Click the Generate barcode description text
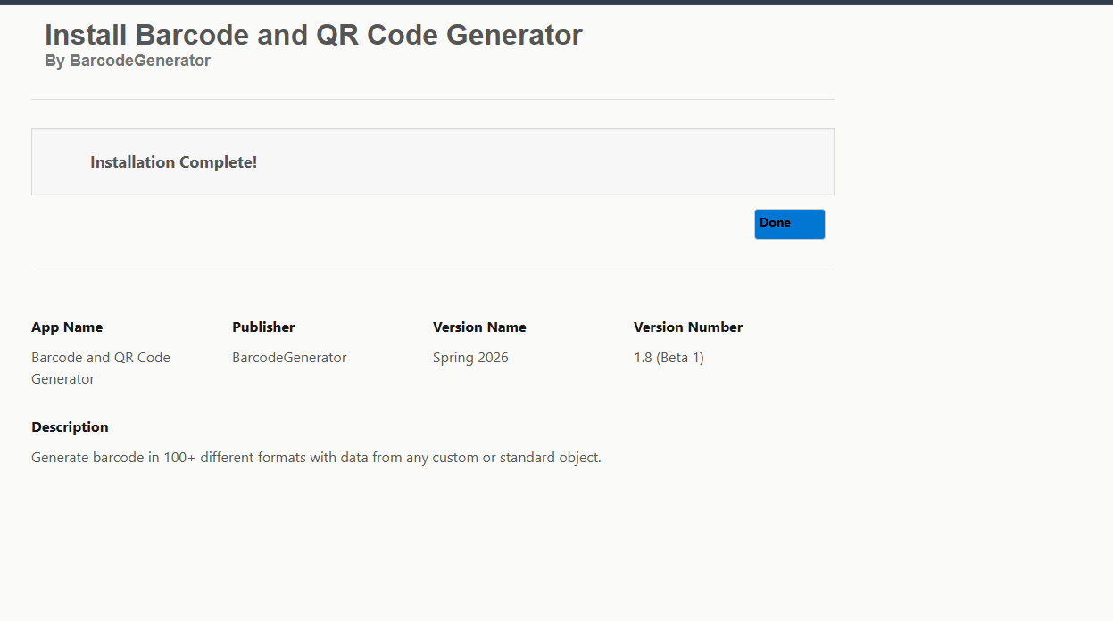 pos(316,458)
